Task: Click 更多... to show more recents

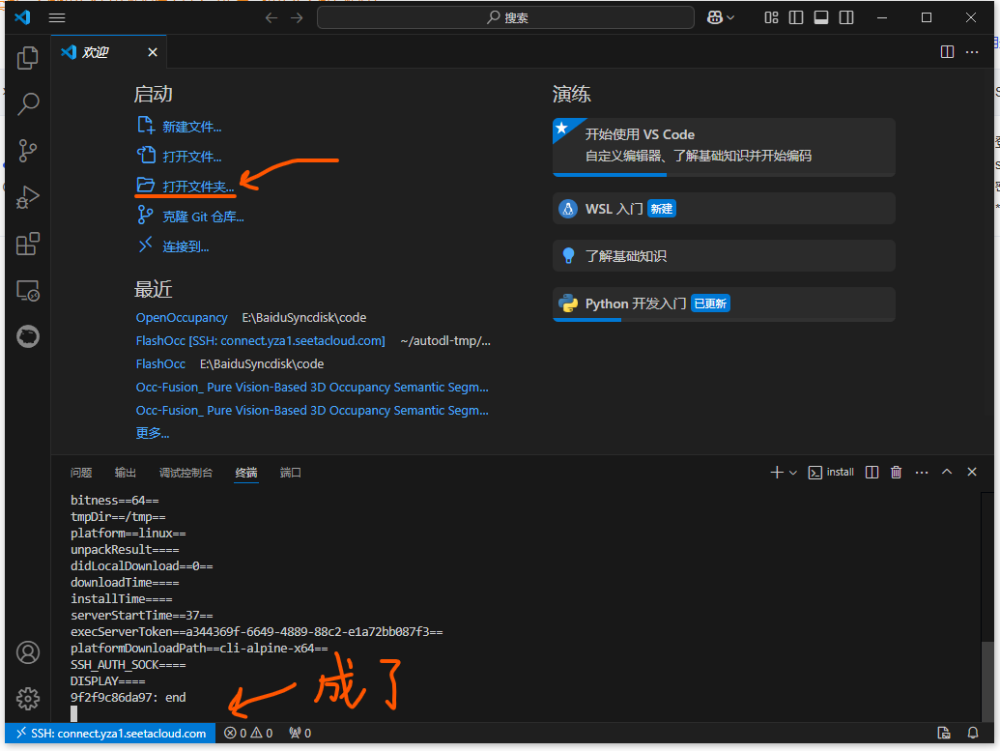Action: click(153, 433)
